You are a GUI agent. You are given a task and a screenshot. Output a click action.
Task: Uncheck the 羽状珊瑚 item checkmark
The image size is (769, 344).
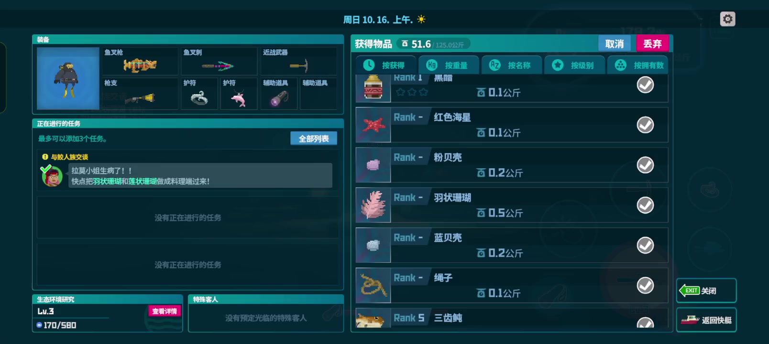tap(645, 205)
